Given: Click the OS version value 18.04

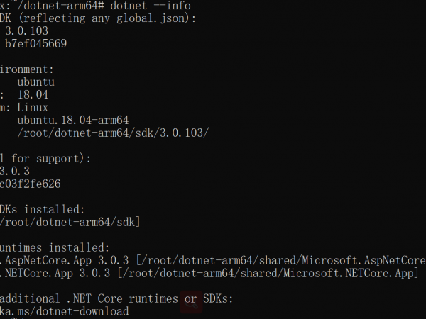Looking at the screenshot, I should [x=34, y=95].
